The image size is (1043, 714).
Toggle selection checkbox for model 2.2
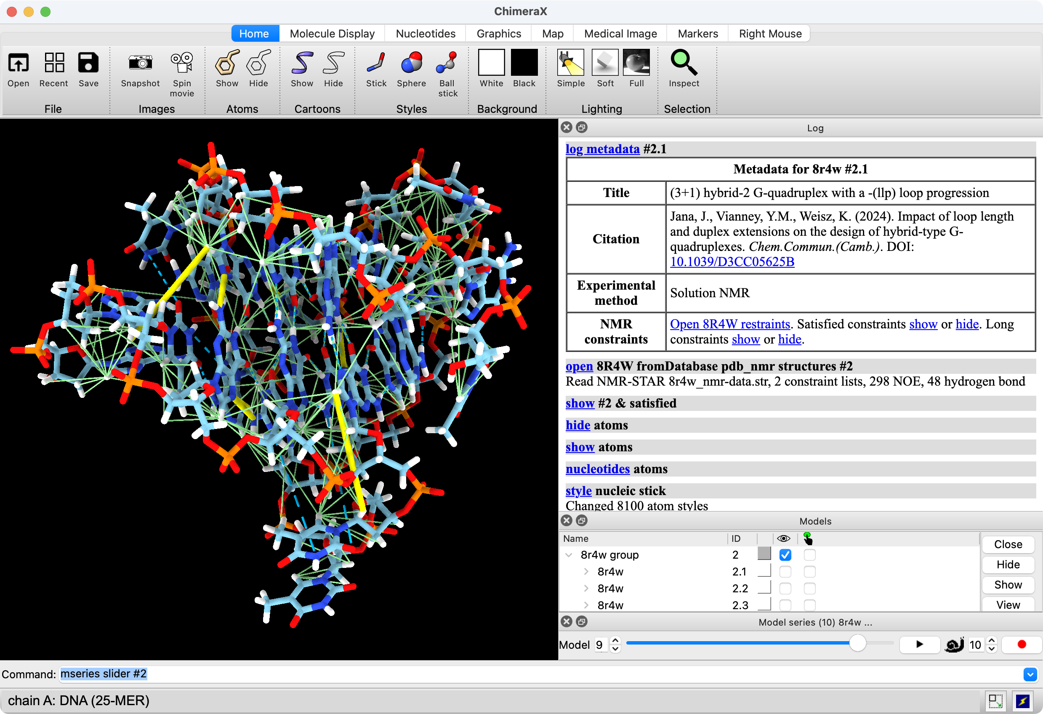(x=810, y=589)
